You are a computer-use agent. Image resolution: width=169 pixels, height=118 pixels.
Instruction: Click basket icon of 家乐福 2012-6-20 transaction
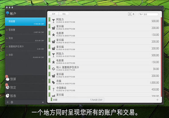[54, 76]
